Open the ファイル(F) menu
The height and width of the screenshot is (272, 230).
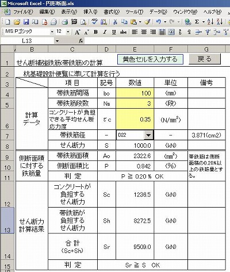click(x=23, y=12)
